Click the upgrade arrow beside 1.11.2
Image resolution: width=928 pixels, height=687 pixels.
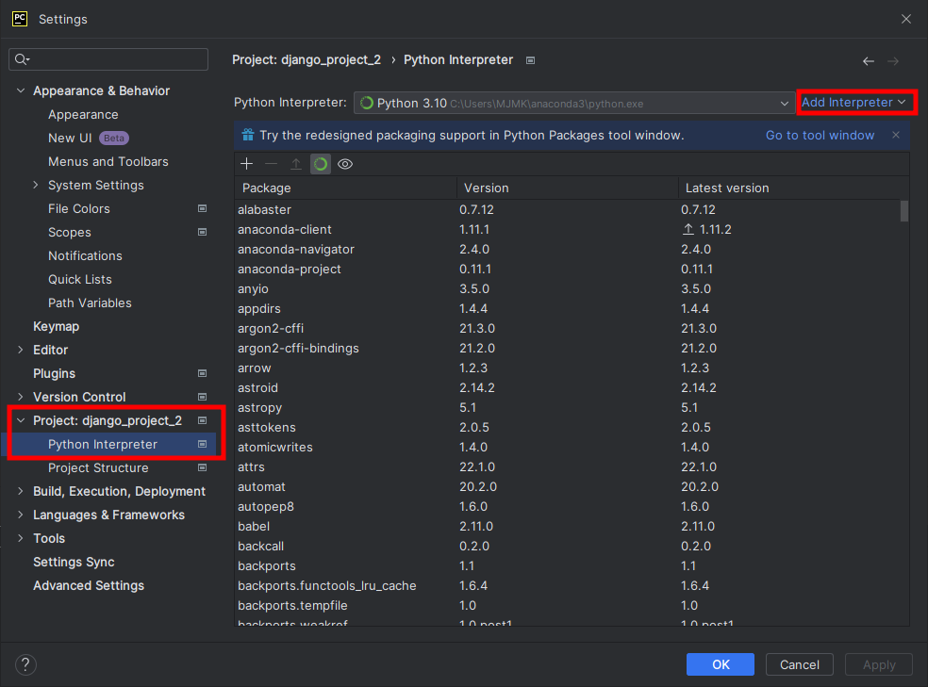688,229
